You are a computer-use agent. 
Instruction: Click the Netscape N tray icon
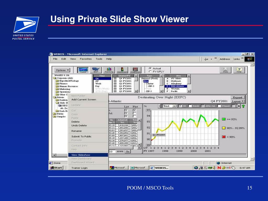(219, 168)
